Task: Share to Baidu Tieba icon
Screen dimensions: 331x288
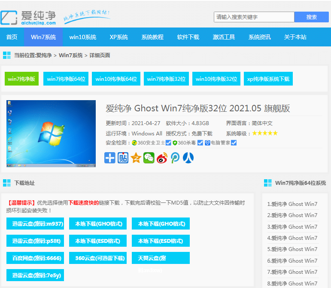Action: 123,158
